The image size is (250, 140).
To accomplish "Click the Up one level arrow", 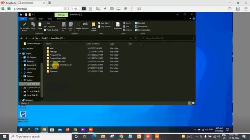I will [x=33, y=38].
